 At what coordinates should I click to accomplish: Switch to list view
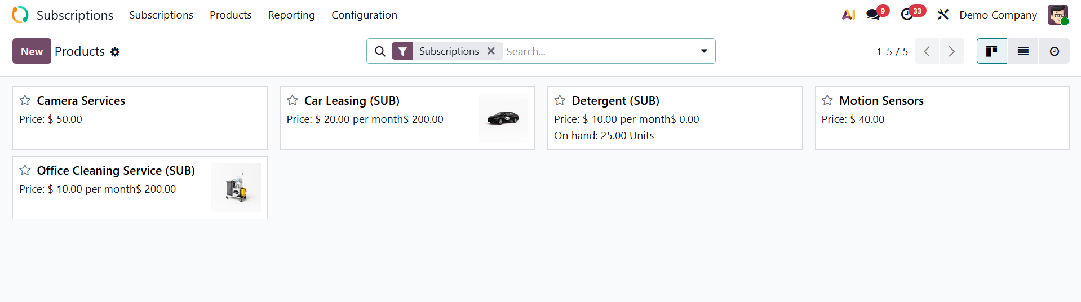pyautogui.click(x=1023, y=51)
